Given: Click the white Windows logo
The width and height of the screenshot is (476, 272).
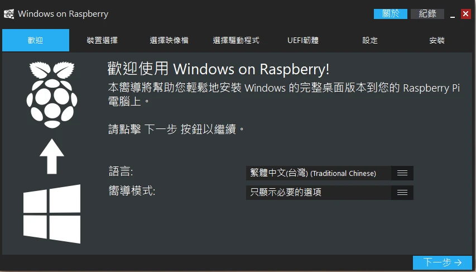Looking at the screenshot, I should point(52,214).
